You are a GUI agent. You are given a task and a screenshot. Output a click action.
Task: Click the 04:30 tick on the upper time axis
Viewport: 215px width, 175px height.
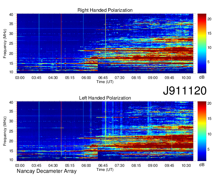(53, 78)
